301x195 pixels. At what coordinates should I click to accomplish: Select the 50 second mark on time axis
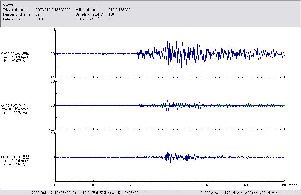pos(246,185)
